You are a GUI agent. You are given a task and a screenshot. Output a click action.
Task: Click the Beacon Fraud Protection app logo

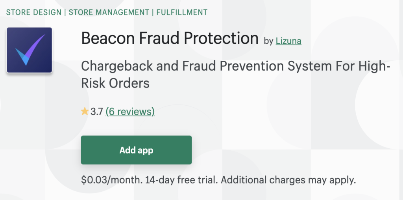[30, 50]
